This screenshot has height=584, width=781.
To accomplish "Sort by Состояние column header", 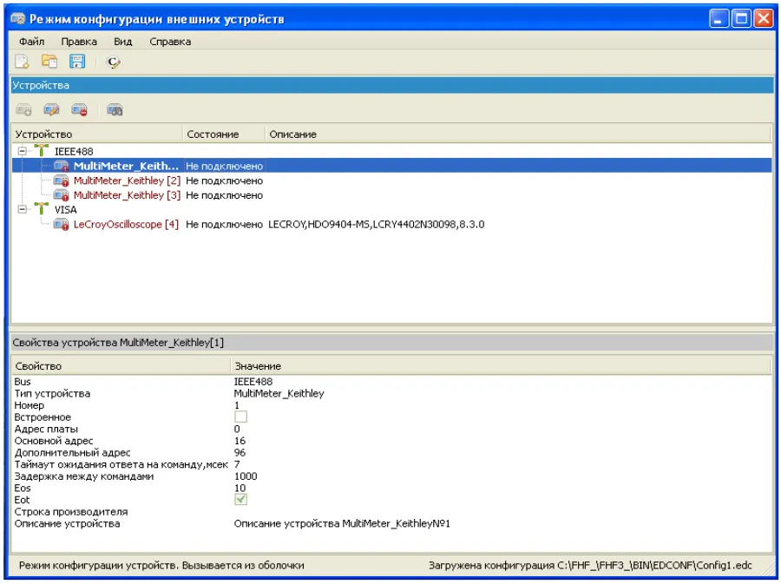I will (x=224, y=135).
